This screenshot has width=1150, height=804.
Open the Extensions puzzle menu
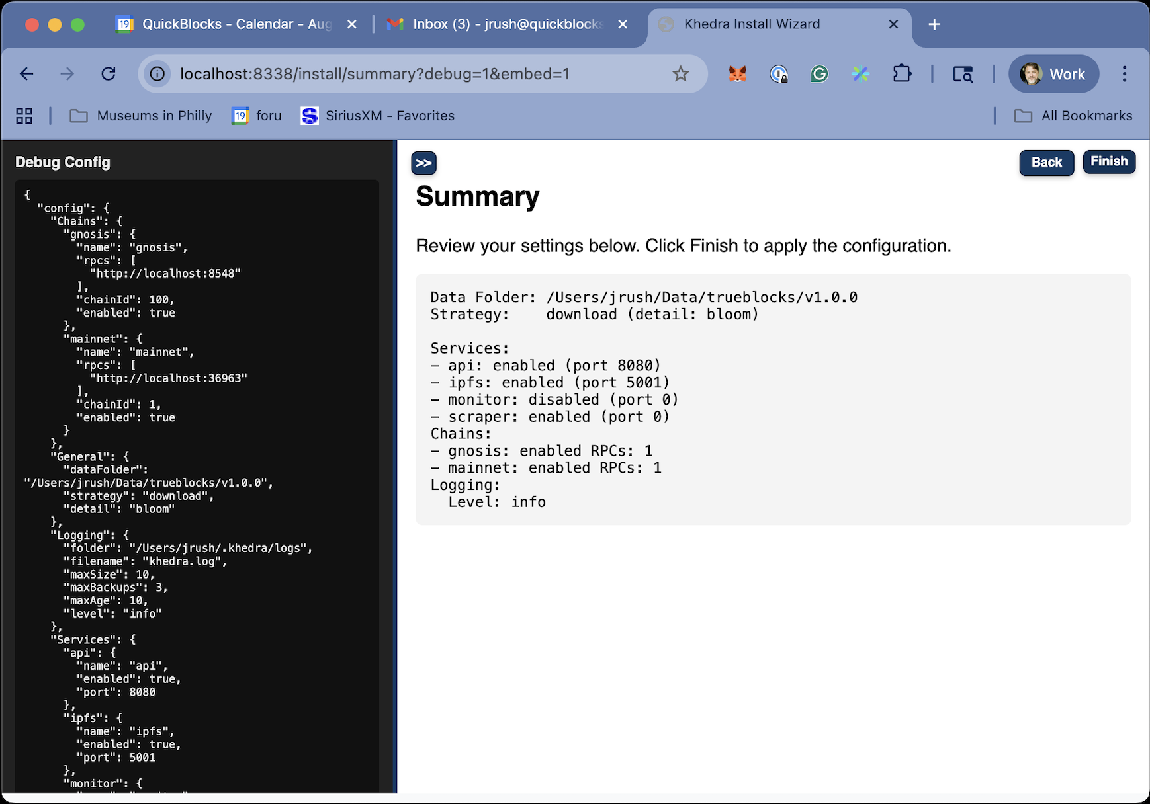(902, 74)
